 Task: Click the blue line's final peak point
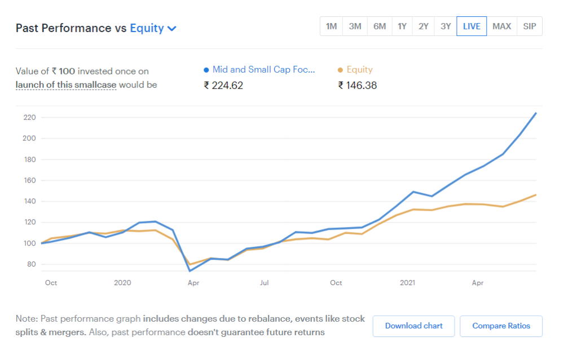tap(536, 113)
